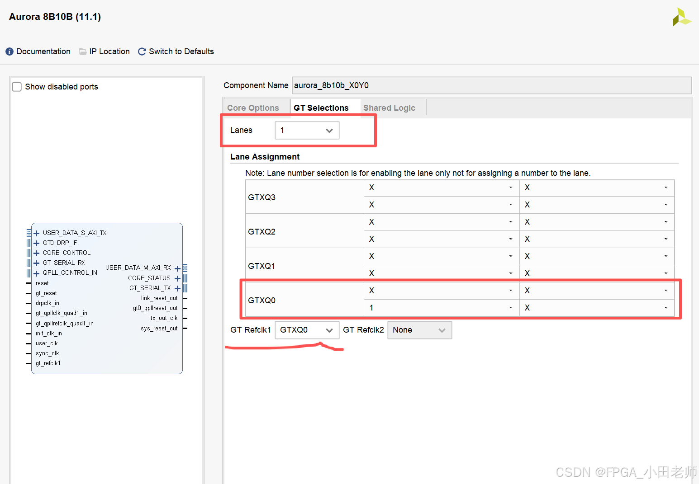Screen dimensions: 699x484
Task: Open GTXQ3 top-right lane dropdown
Action: pos(597,188)
